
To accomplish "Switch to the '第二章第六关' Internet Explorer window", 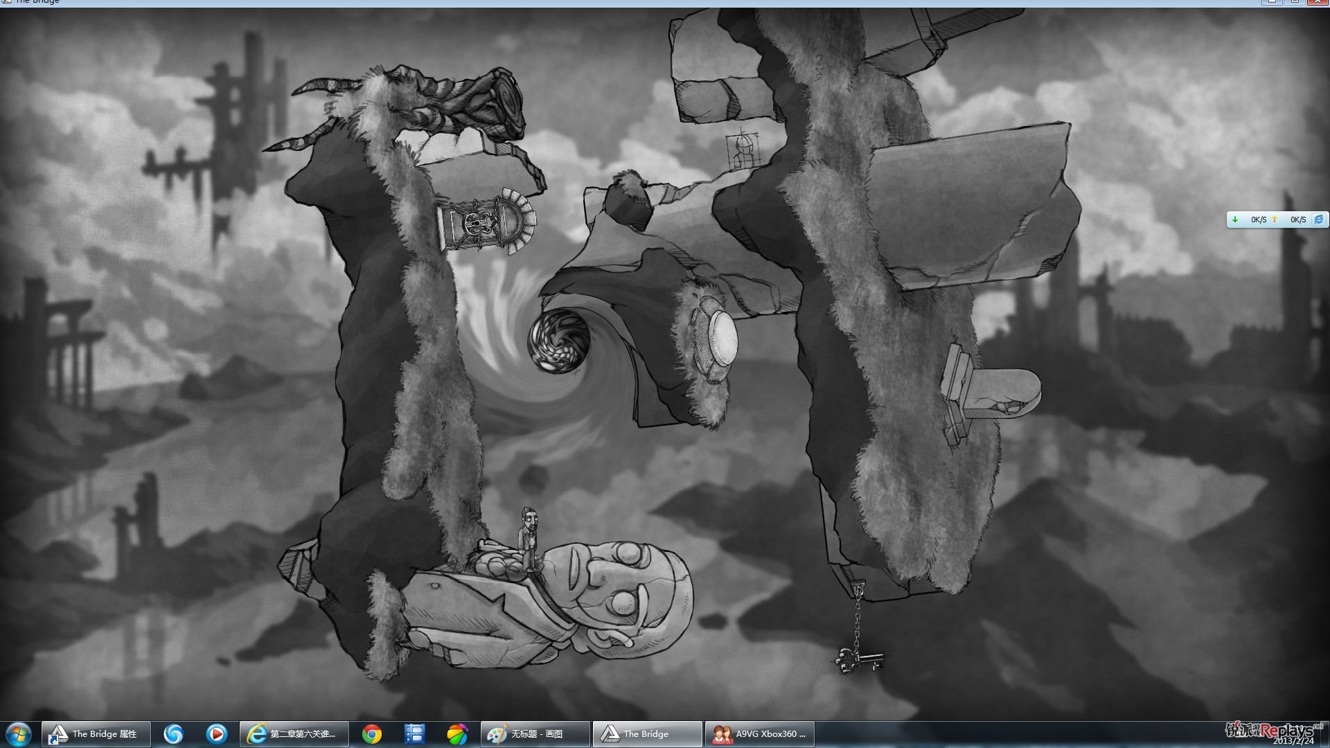I will click(293, 734).
